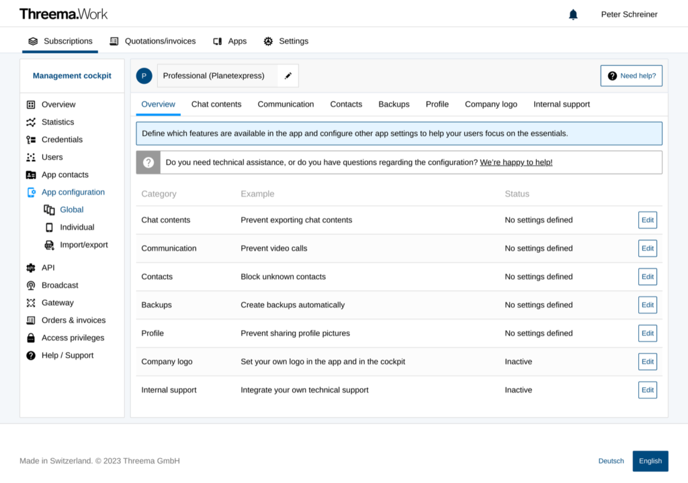Open Import/export under App configuration
This screenshot has width=688, height=483.
83,245
